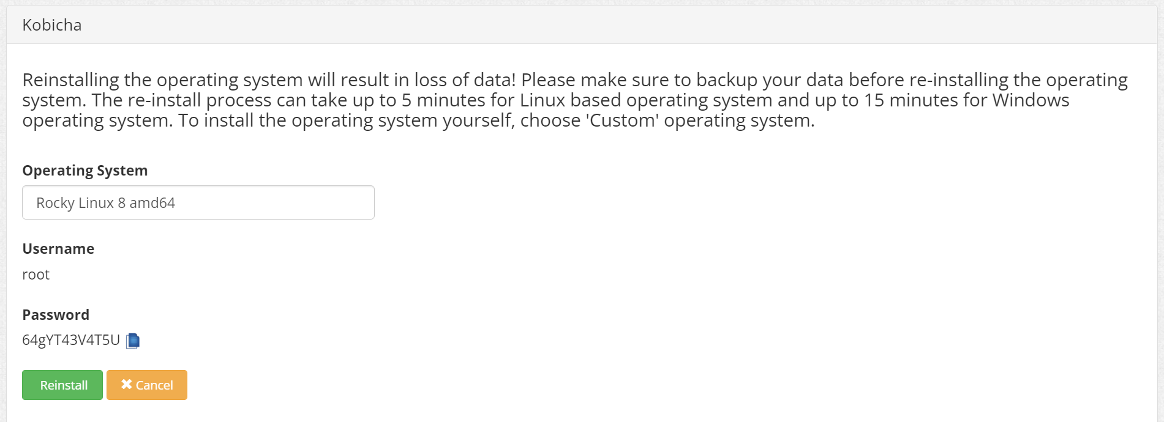This screenshot has width=1164, height=422.
Task: Click the Kobicha panel title
Action: click(52, 25)
